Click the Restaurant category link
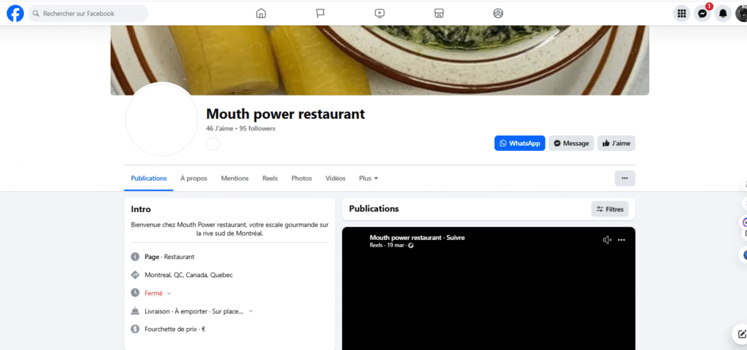 pos(179,257)
